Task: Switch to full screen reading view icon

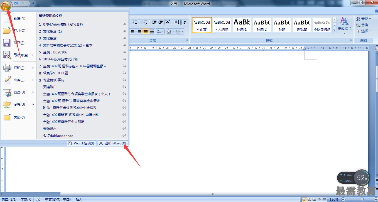Action: [309, 199]
